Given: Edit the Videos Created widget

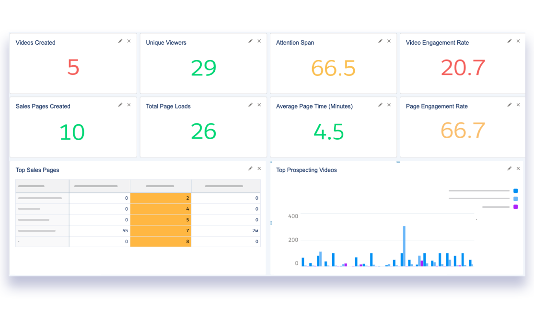Looking at the screenshot, I should 120,41.
